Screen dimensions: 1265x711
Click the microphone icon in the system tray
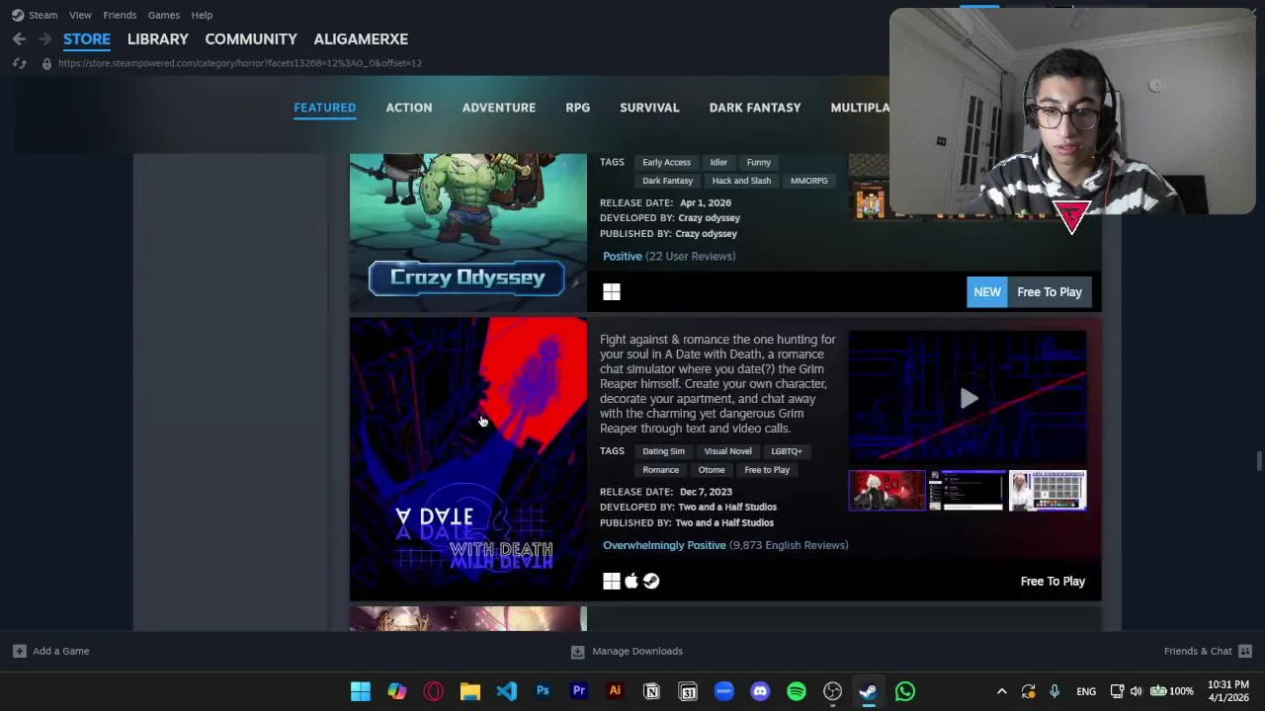click(1054, 691)
